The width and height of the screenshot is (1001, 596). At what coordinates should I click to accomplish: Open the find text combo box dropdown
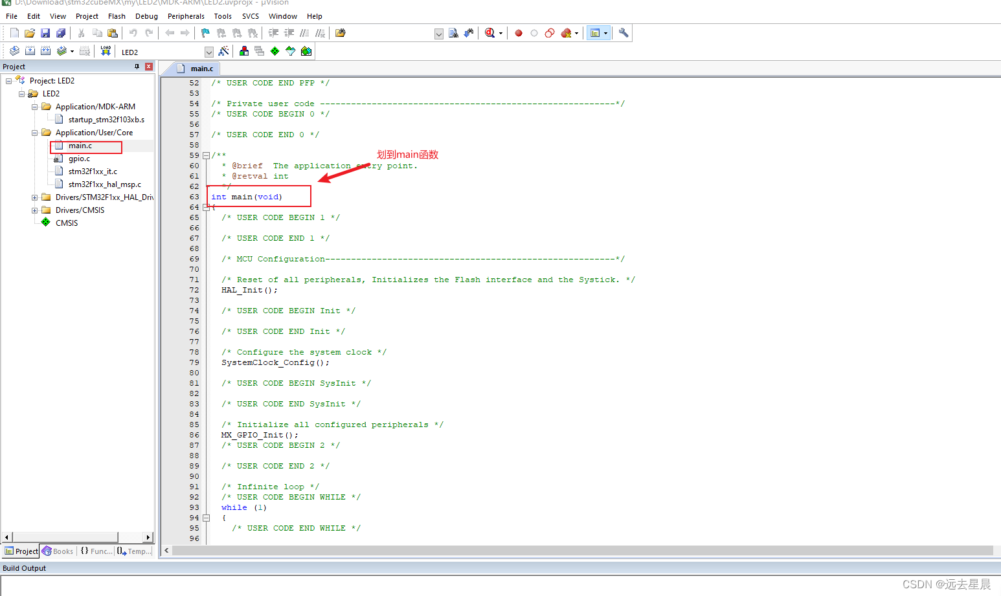point(438,34)
